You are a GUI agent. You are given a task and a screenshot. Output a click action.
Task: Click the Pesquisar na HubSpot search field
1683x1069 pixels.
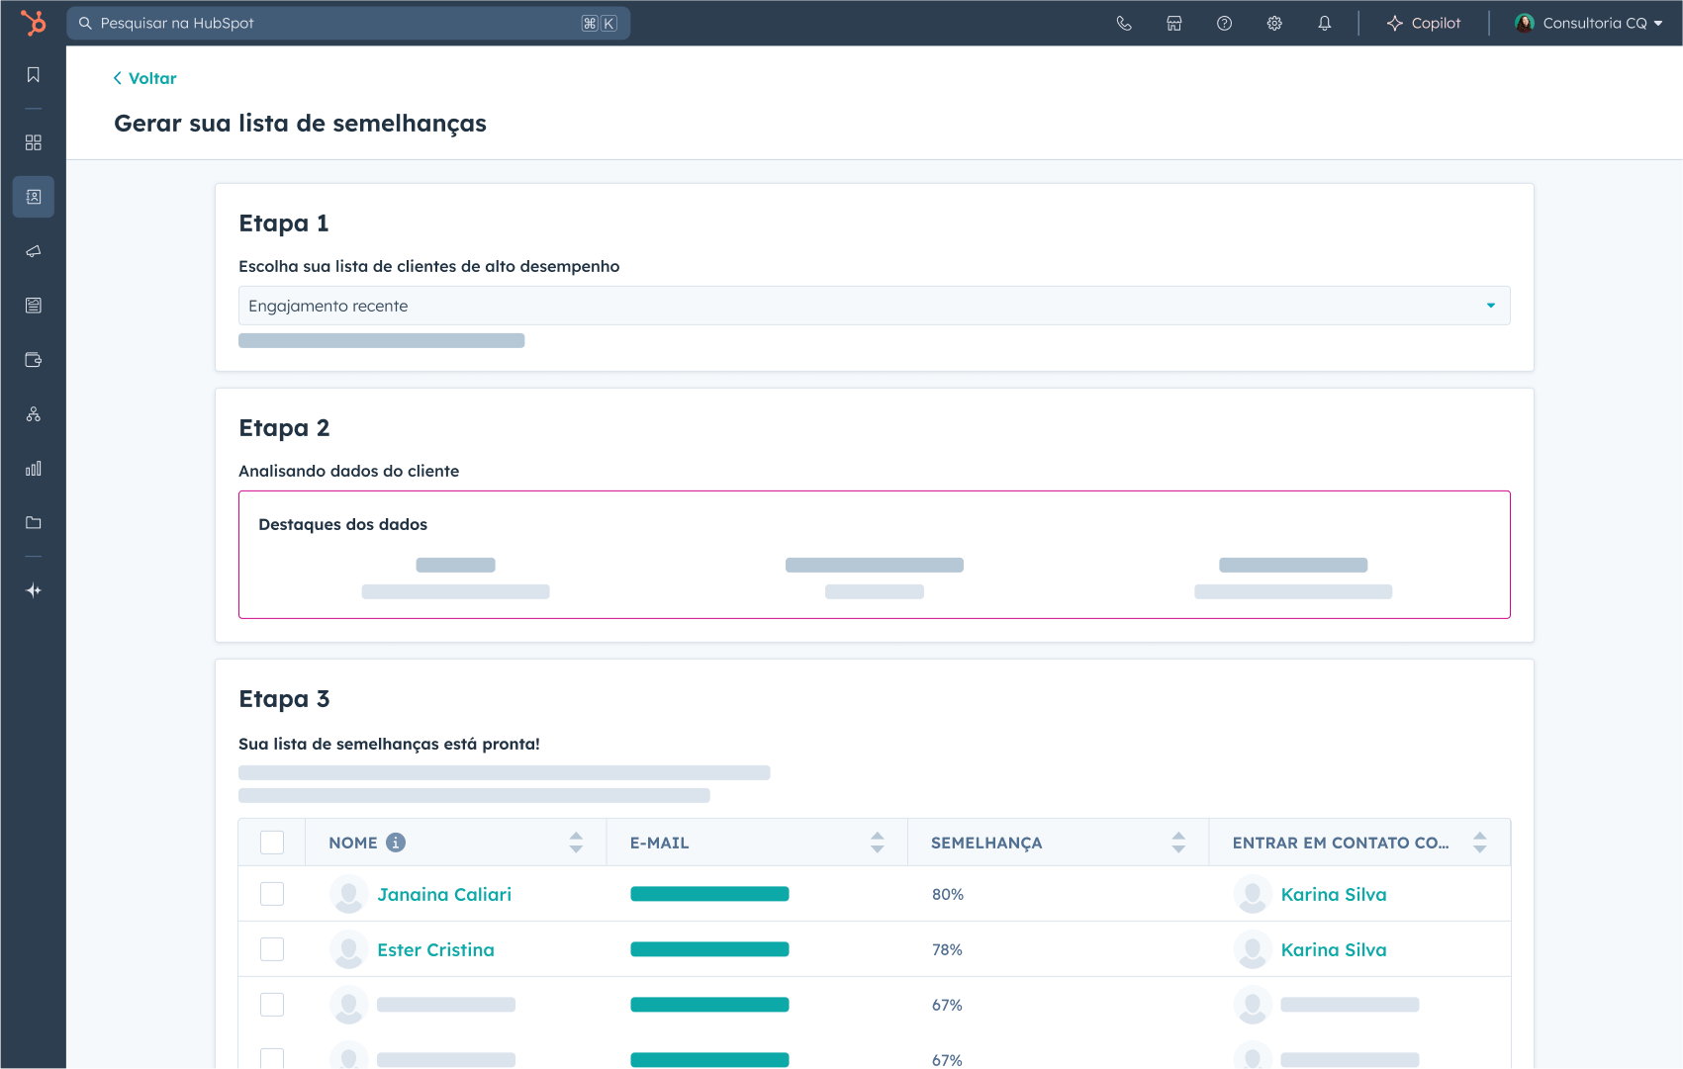click(346, 22)
